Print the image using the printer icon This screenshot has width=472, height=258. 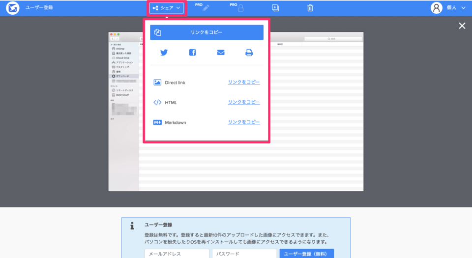point(249,53)
